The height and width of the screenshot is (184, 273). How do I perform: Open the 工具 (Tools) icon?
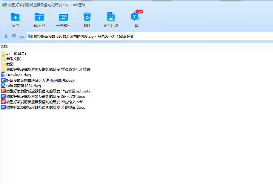coord(135,16)
